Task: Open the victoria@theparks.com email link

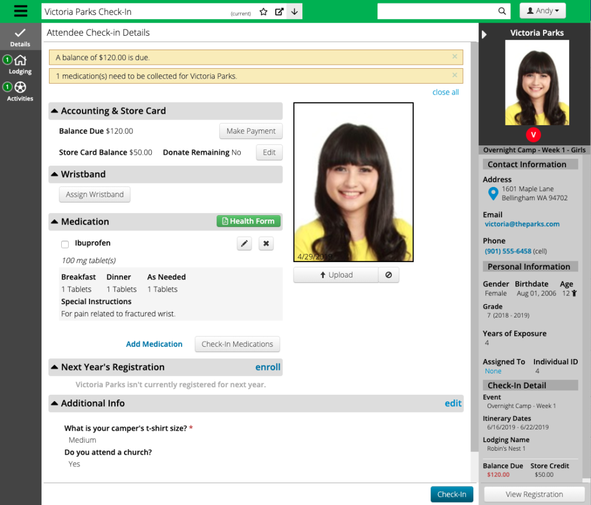Action: [522, 224]
